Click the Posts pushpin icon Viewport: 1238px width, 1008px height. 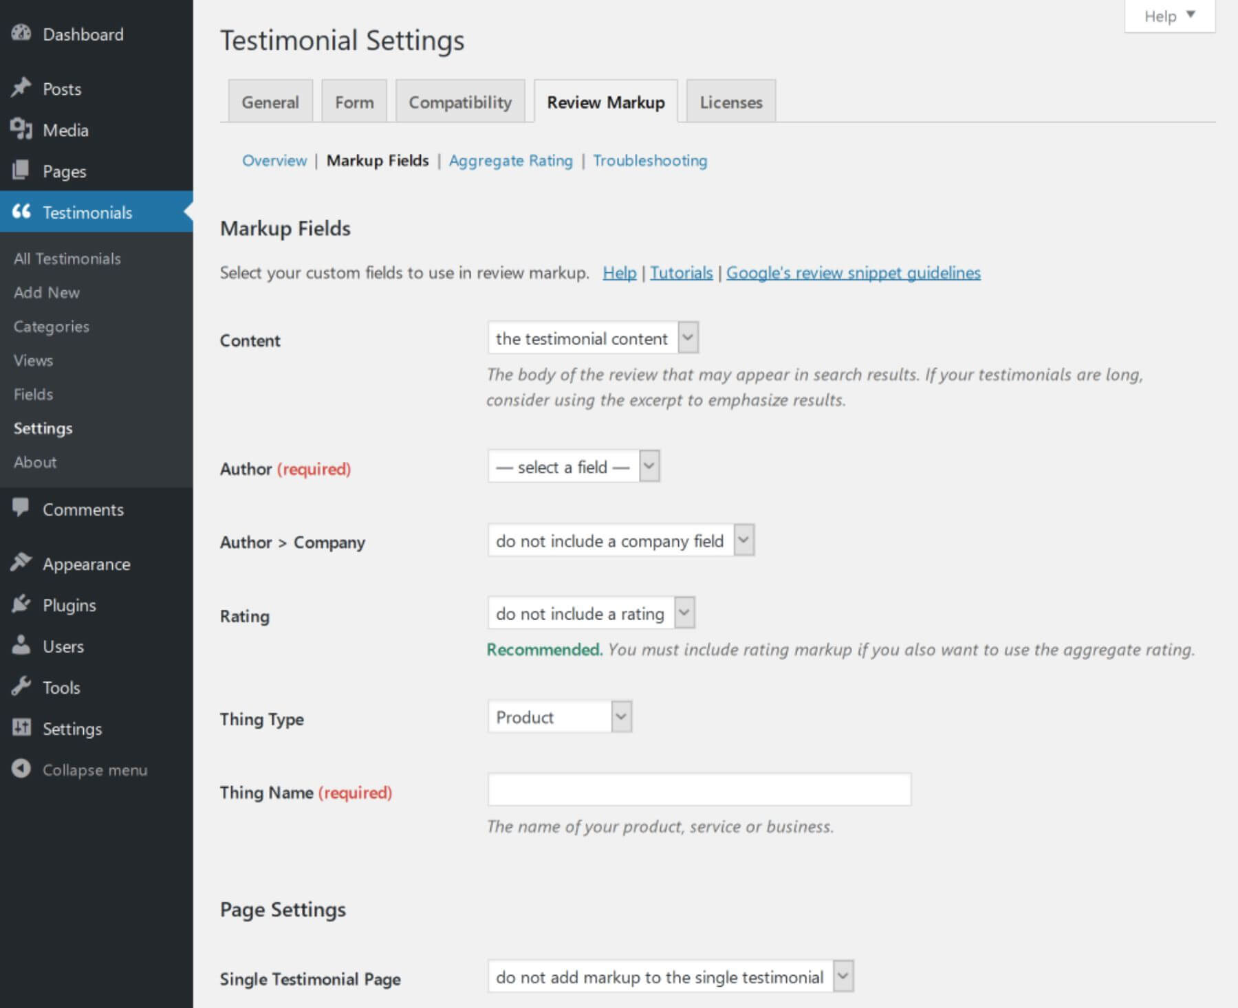pos(21,88)
